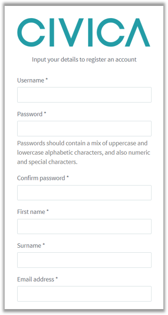Click the First name label
Viewport: 168px width, 315px height.
31,212
